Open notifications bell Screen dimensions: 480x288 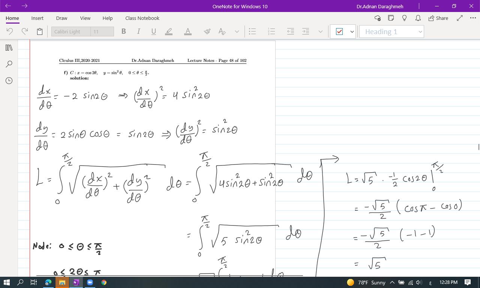tap(418, 18)
